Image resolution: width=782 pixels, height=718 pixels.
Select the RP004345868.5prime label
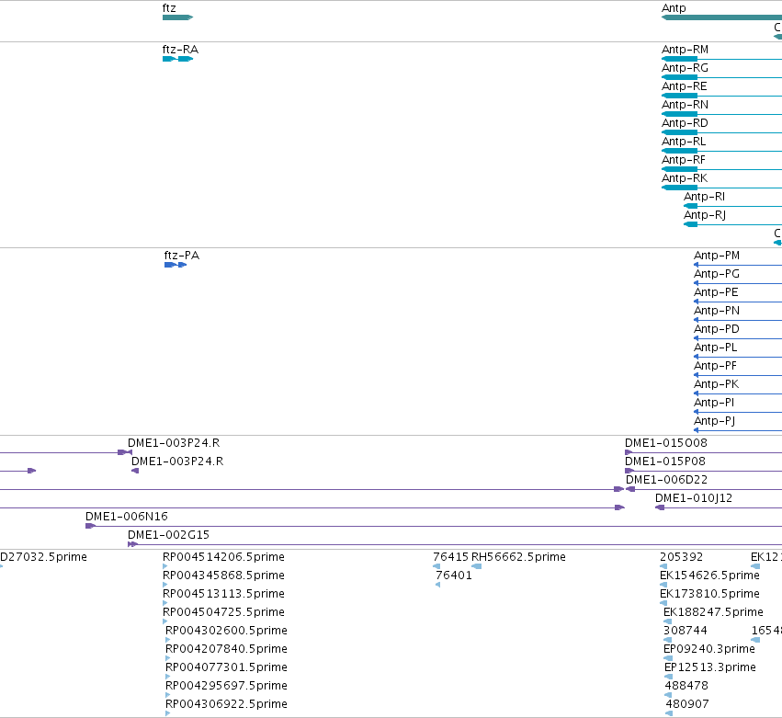223,576
